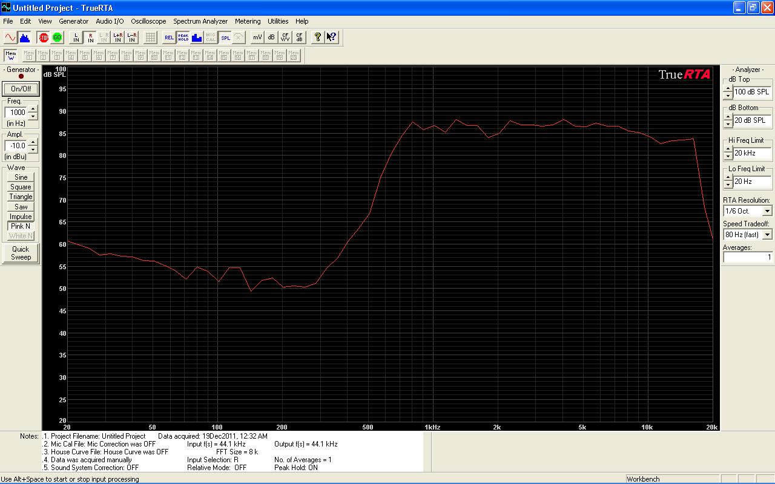775x484 pixels.
Task: Open Speed Tradeoff dropdown
Action: coord(767,234)
